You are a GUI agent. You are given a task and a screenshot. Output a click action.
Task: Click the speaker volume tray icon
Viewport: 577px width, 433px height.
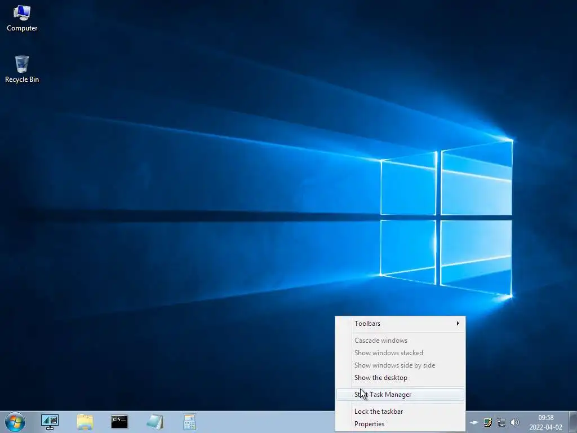(515, 422)
